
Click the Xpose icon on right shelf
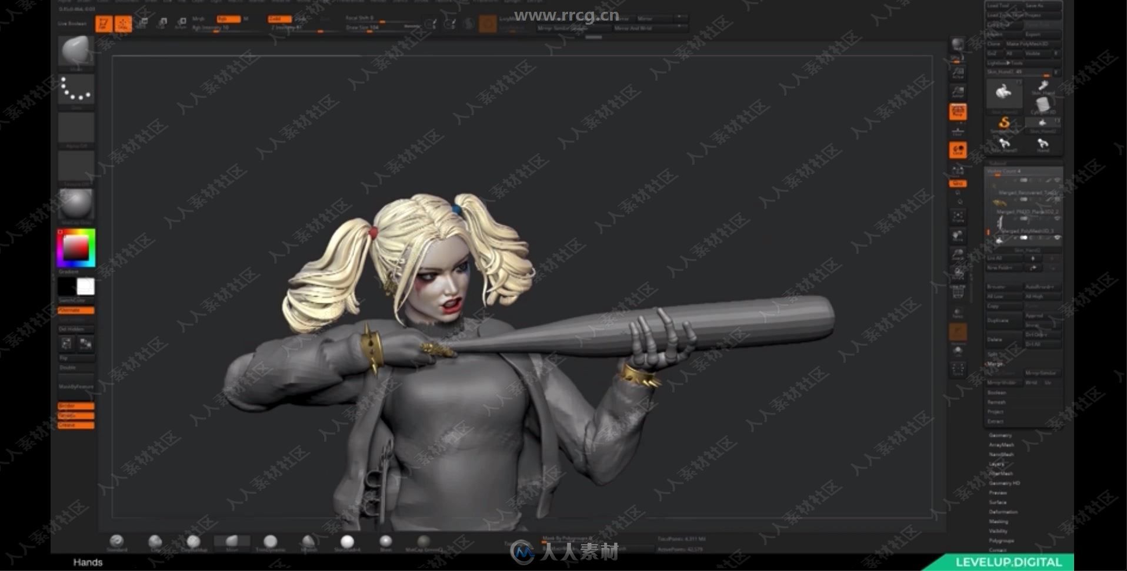(x=958, y=370)
